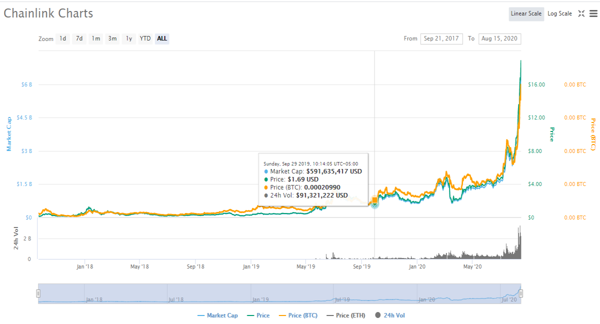Click the Jan '18 main axis label

(x=84, y=266)
